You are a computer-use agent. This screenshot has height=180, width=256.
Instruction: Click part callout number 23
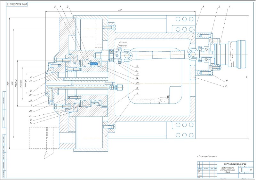tap(30, 111)
